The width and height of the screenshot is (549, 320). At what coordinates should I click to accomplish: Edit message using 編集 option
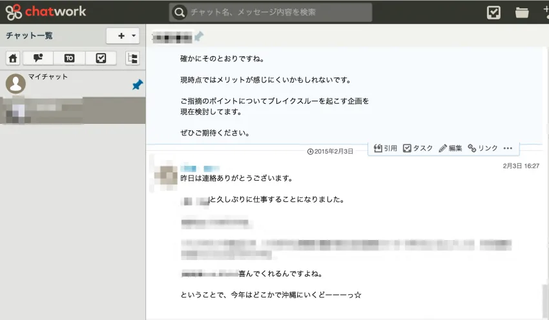click(x=450, y=148)
